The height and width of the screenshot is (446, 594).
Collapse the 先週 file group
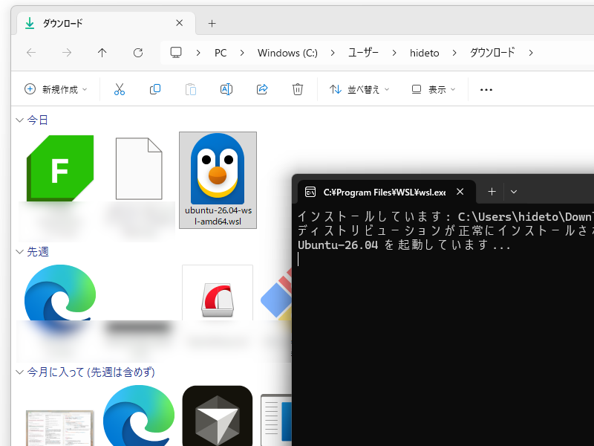(19, 251)
